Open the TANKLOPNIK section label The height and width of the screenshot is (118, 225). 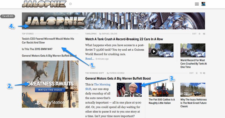[x=91, y=34]
